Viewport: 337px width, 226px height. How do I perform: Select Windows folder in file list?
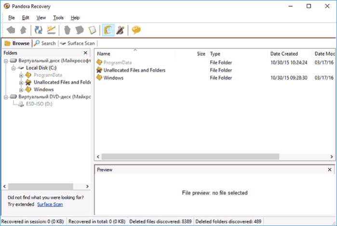(x=113, y=78)
